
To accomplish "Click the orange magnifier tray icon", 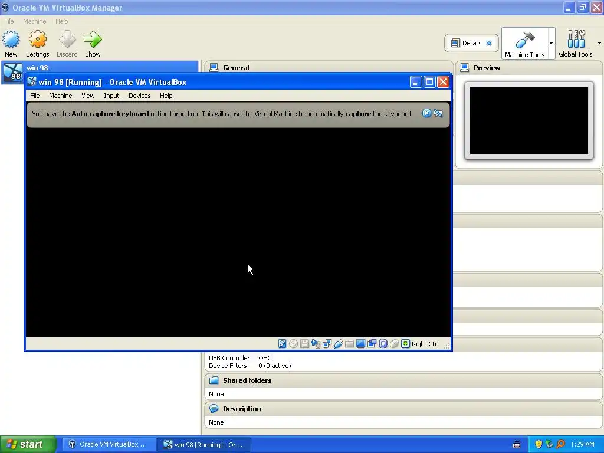I will pyautogui.click(x=560, y=444).
